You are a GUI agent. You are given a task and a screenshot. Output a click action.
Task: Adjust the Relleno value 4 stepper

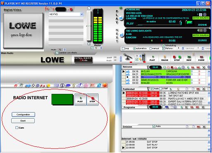point(183,48)
